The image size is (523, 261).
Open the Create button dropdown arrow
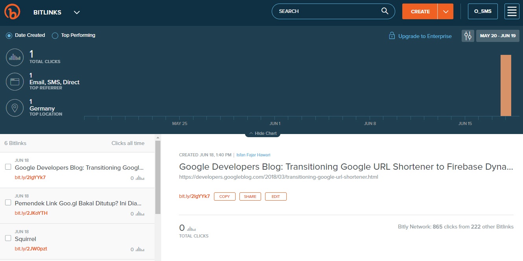[x=446, y=12]
